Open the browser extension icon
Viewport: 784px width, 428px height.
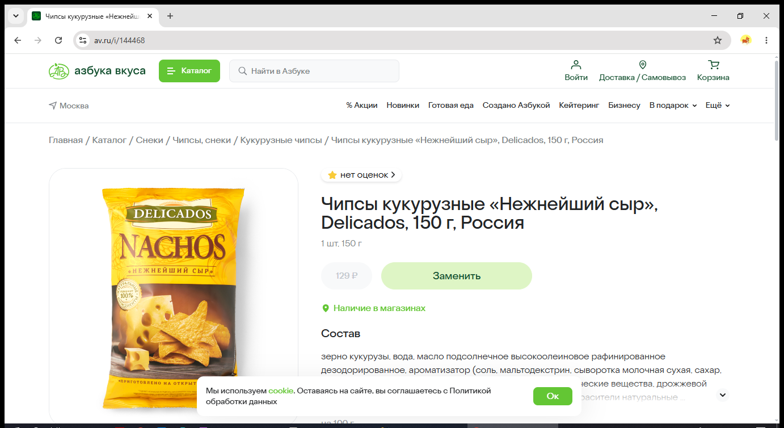(x=746, y=40)
